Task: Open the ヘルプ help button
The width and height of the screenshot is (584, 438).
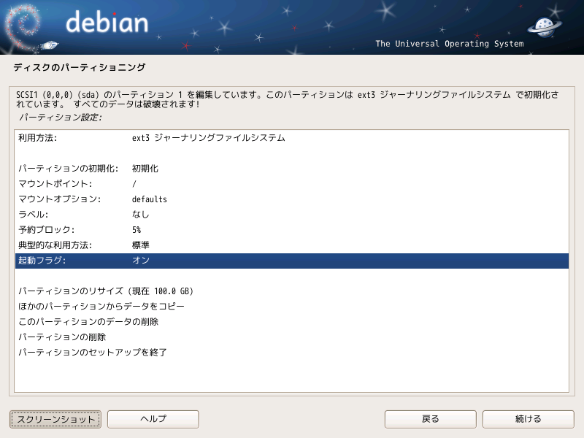Action: 153,419
